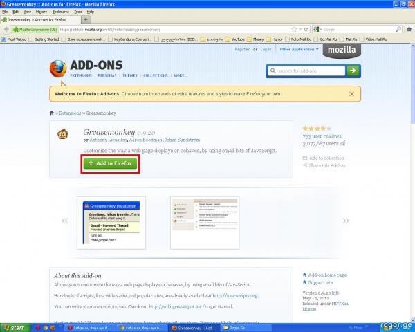Open the Tools menu
Viewport: 415px width, 332px height.
point(77,12)
